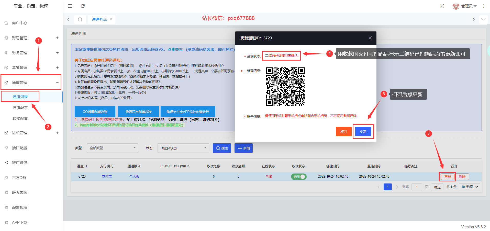The height and width of the screenshot is (231, 490).
Task: Open 官方Q群 in the sidebar
Action: [x=19, y=178]
